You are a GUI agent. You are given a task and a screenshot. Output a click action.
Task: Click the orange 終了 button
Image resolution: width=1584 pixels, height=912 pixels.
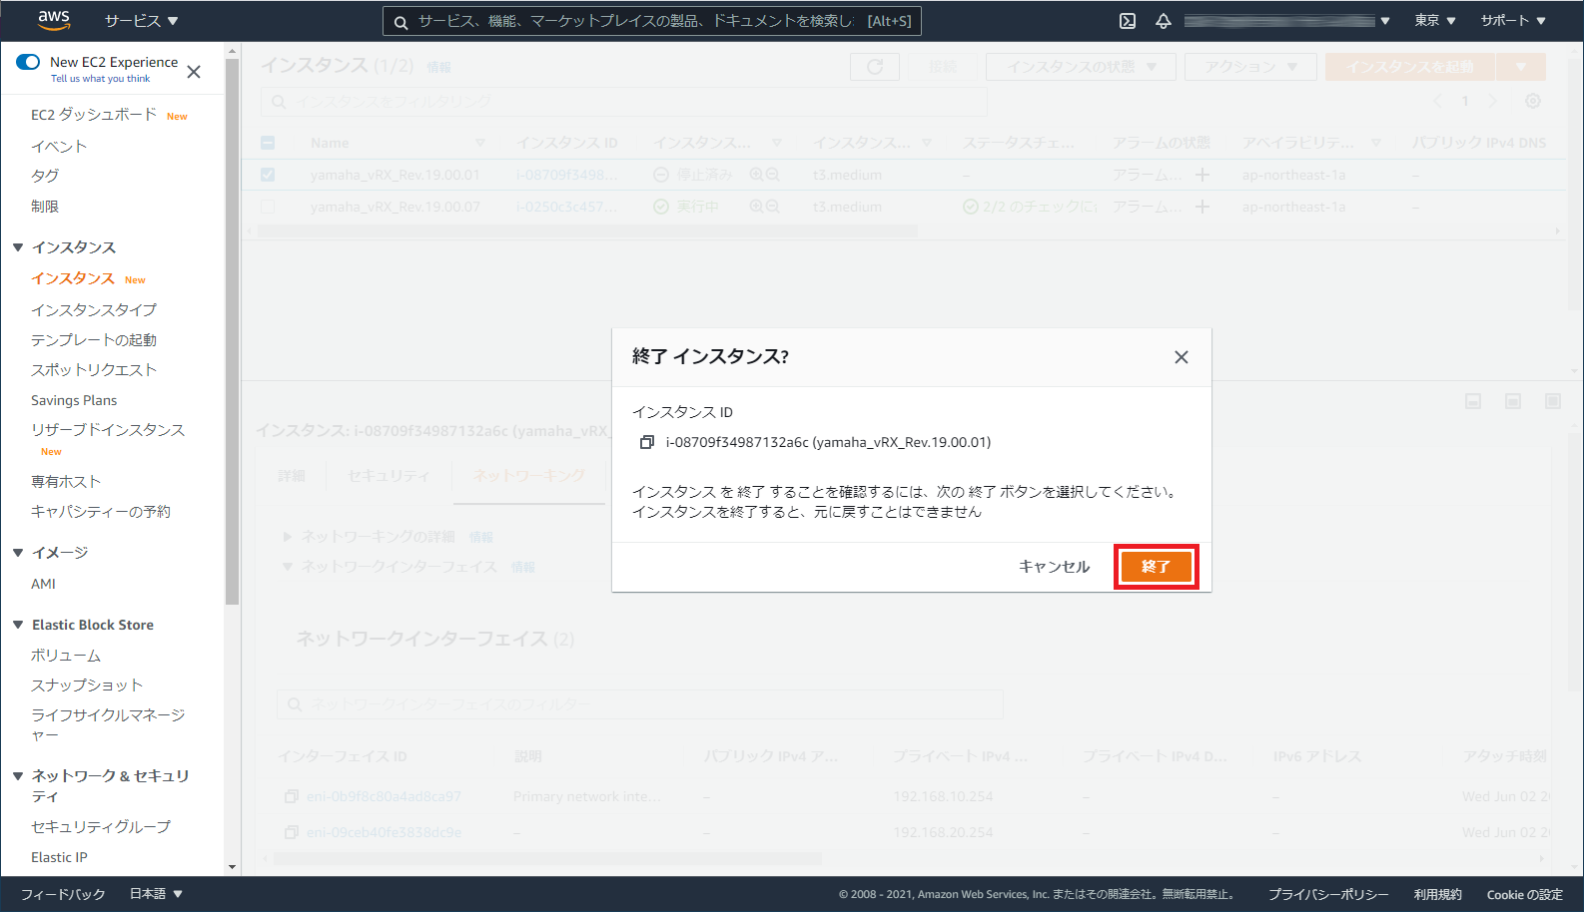pyautogui.click(x=1156, y=567)
